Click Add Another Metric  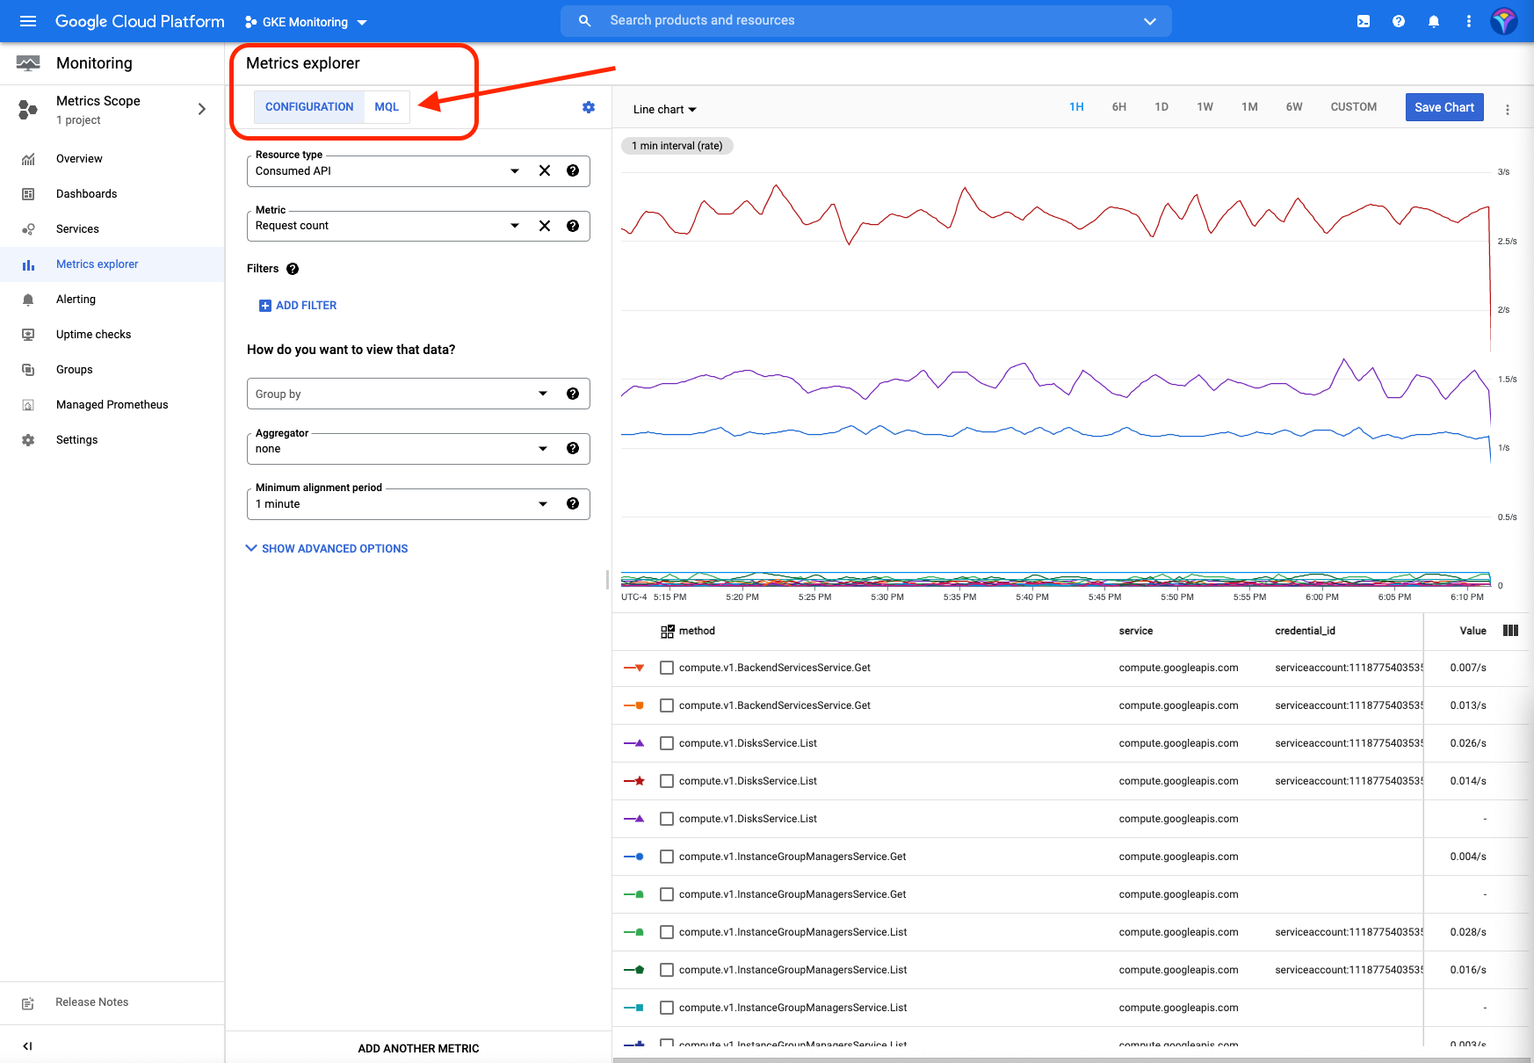[418, 1048]
